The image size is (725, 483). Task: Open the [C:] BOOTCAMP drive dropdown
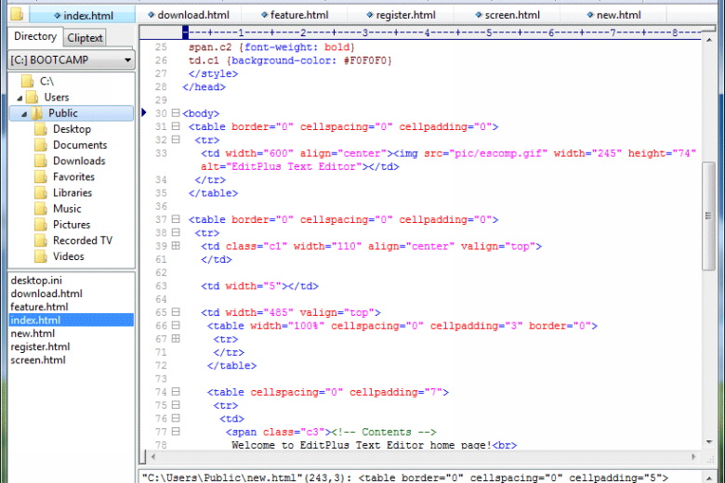coord(72,60)
